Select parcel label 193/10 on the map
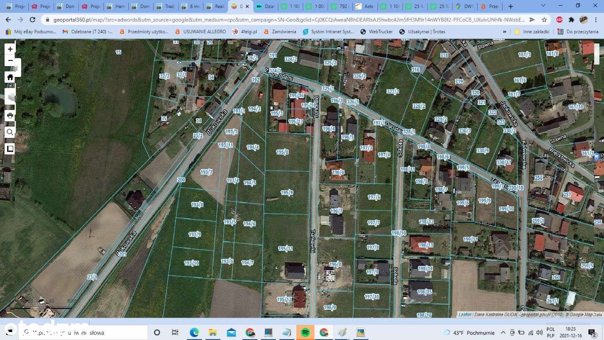Screen dimensions: 604x340 click(191, 263)
